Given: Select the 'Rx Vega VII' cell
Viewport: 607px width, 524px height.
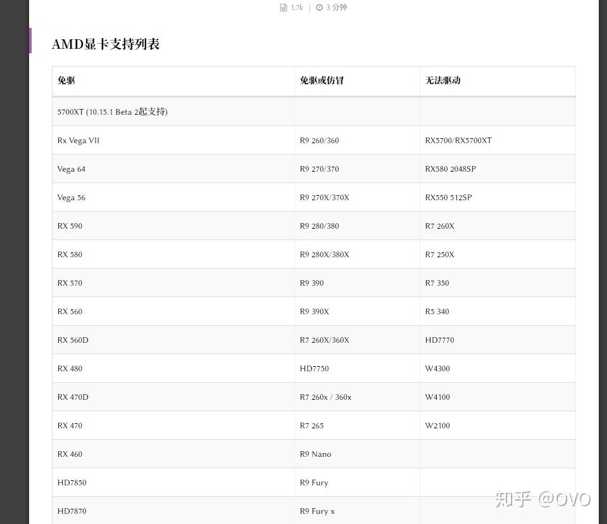Looking at the screenshot, I should (173, 140).
